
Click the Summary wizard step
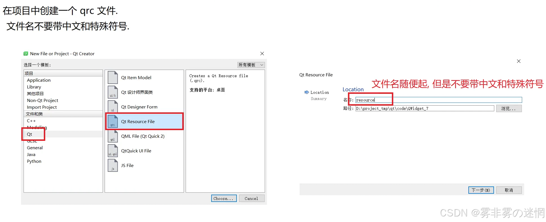pos(318,99)
